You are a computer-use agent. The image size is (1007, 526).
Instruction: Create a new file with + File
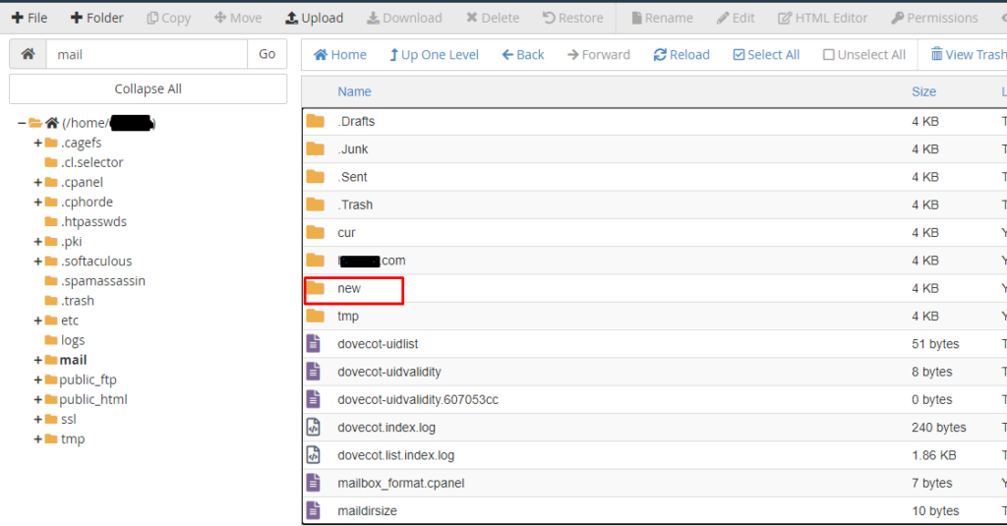pyautogui.click(x=30, y=18)
